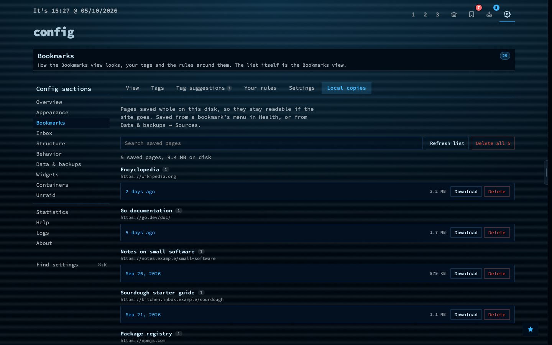Click the 879 KB size label
This screenshot has height=345, width=552.
437,273
